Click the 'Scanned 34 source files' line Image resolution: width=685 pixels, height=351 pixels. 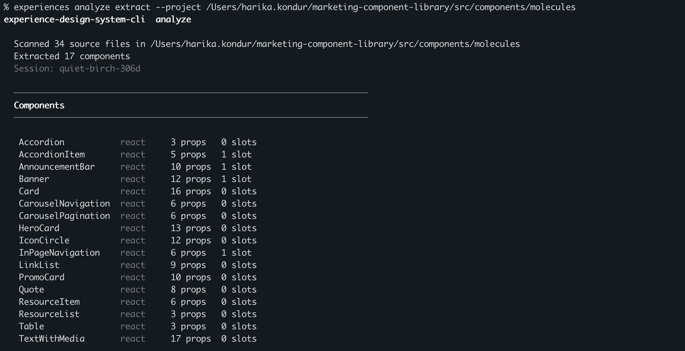[x=267, y=44]
